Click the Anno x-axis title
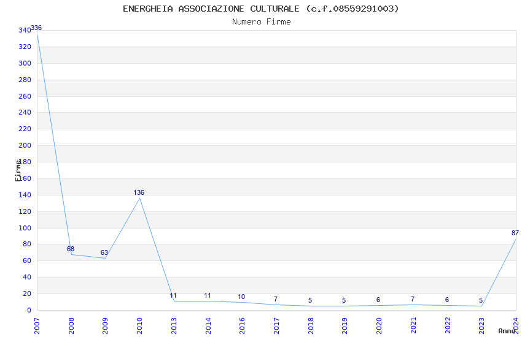The image size is (522, 337). (x=507, y=331)
